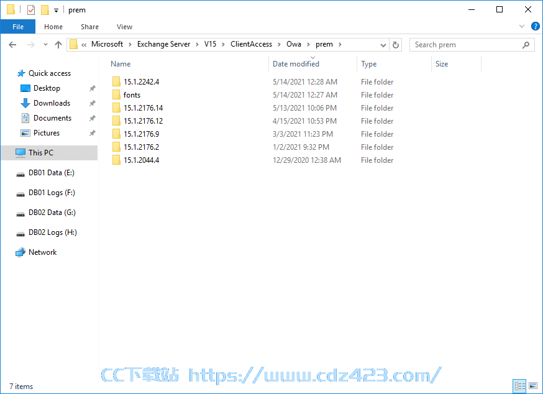Viewport: 543px width, 394px height.
Task: Select folder icon of 15.1.2044.4
Action: [116, 160]
